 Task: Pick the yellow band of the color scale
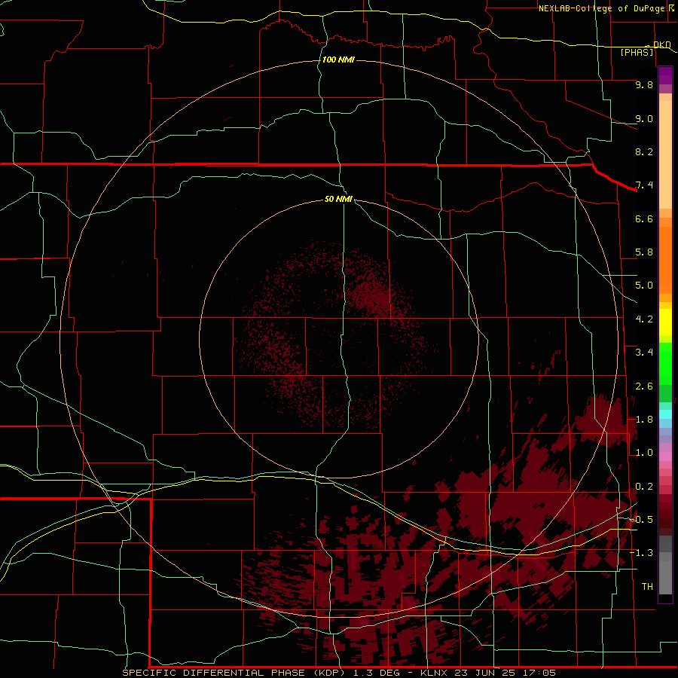click(x=665, y=322)
